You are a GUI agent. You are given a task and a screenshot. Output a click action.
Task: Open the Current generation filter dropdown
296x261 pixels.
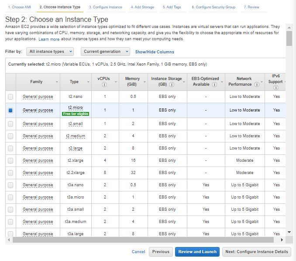point(105,52)
